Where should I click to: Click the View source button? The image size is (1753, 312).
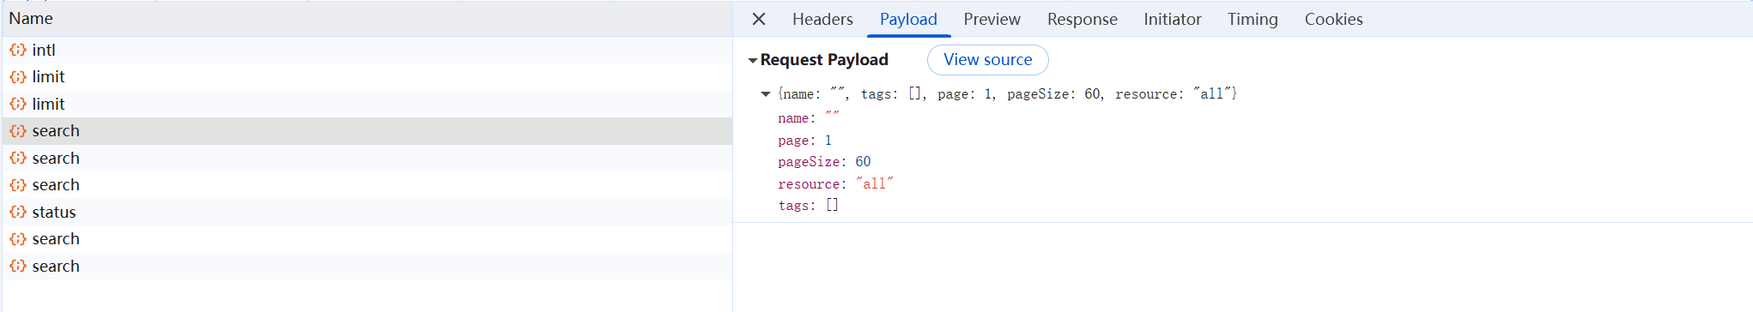tap(987, 60)
